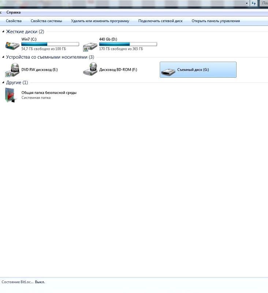Viewport: 268px width, 293px height.
Task: Open Удалить или изменить программу
Action: (x=100, y=21)
